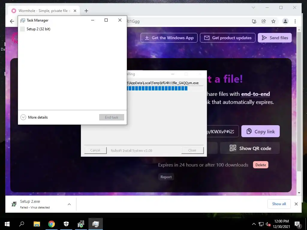Click the install app icon in address bar

click(x=254, y=21)
